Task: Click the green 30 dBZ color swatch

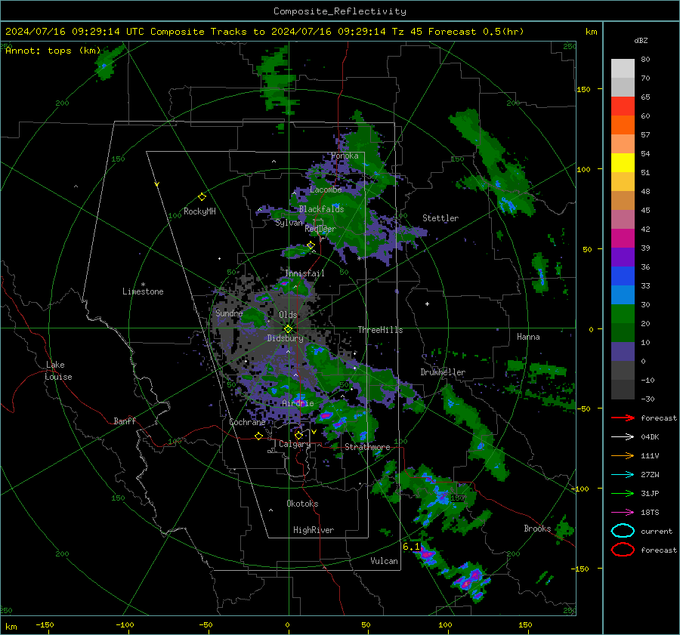Action: [623, 313]
